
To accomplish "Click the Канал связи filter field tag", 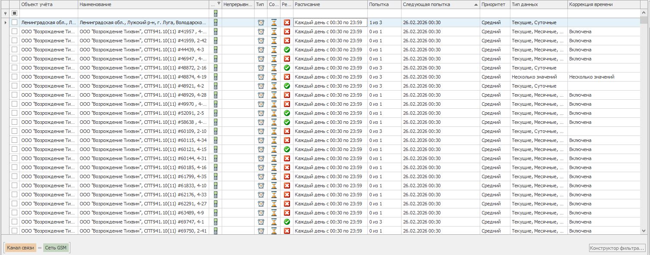I will tap(20, 248).
